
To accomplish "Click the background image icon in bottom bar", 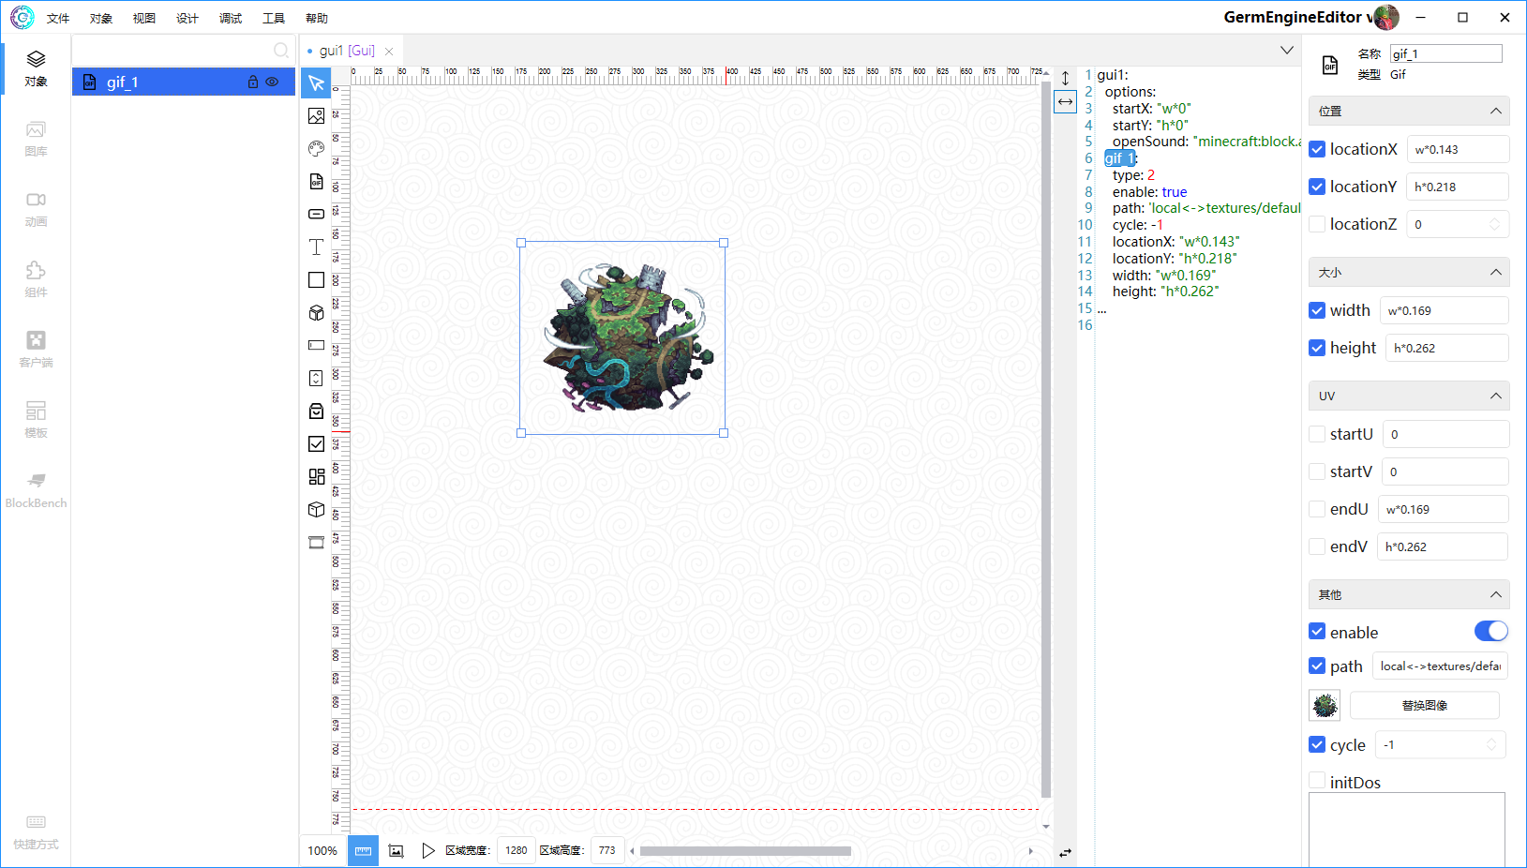I will pos(396,850).
